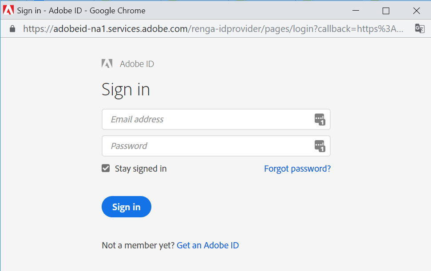
Task: Uncheck the Stay signed in checkbox
Action: coord(106,168)
